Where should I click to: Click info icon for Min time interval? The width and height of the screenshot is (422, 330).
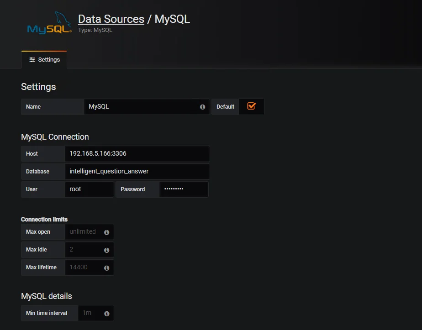coord(106,314)
